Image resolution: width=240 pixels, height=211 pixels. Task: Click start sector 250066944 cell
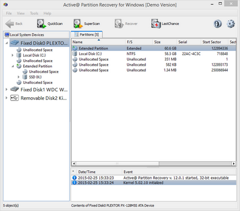(x=220, y=70)
